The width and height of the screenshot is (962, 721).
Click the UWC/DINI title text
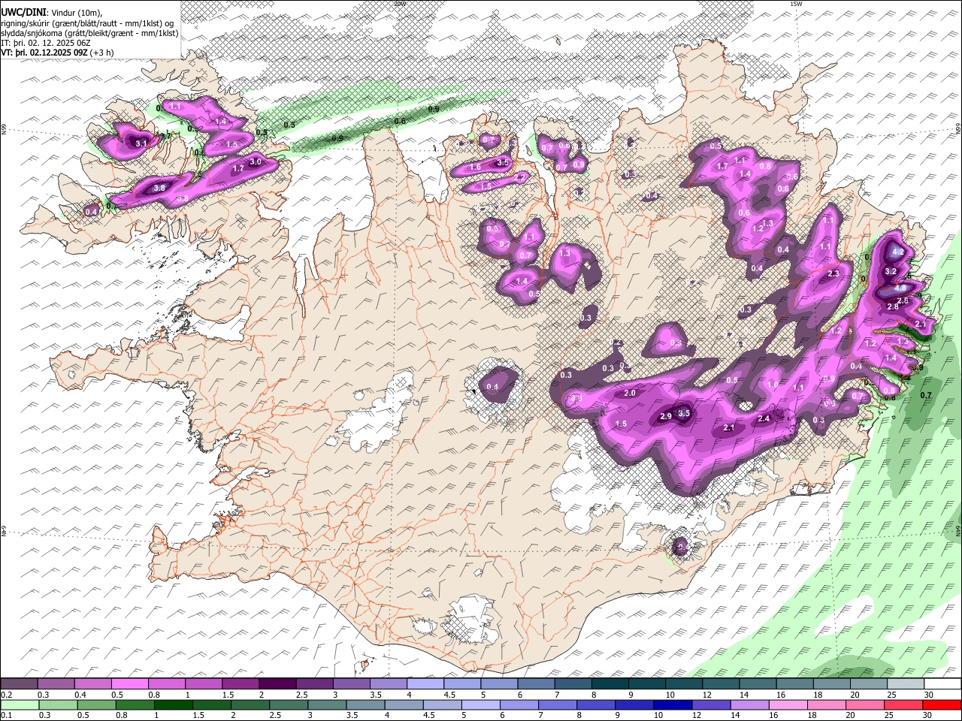(23, 12)
